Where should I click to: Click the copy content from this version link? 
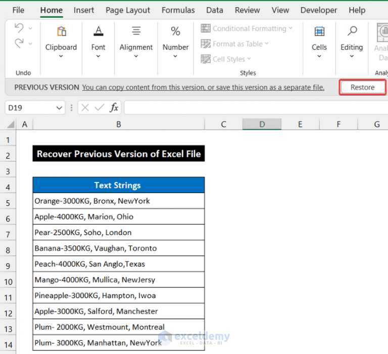coord(203,87)
